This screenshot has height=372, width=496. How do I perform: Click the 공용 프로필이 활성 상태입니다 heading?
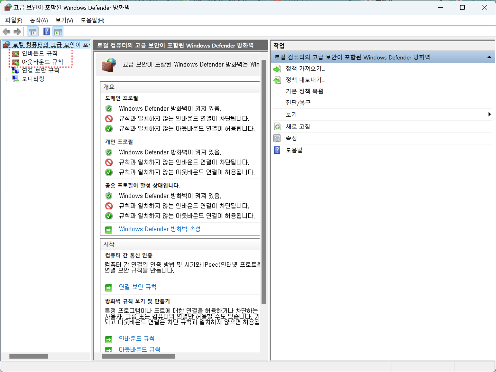143,186
